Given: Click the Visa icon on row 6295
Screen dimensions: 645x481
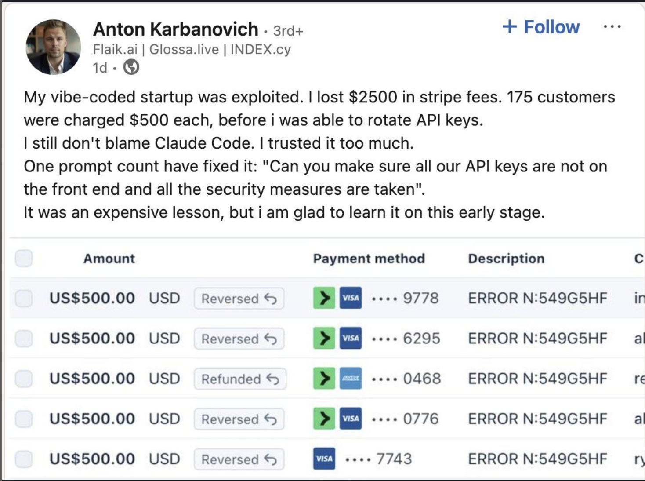Looking at the screenshot, I should coord(350,338).
